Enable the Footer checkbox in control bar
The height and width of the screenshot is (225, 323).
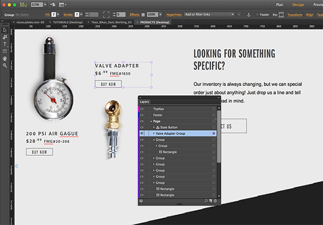tap(257, 15)
